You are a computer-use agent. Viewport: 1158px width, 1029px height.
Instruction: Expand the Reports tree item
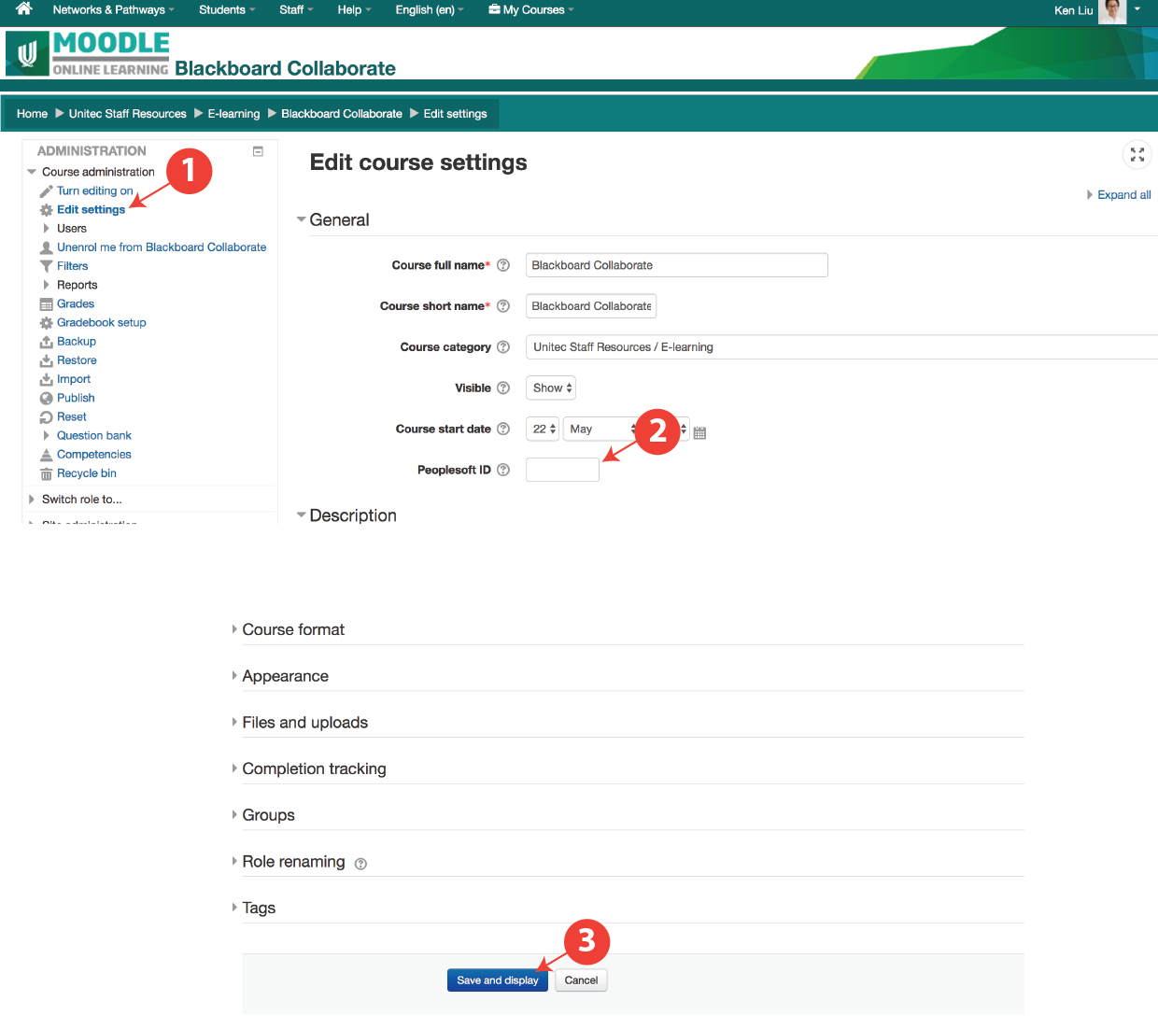46,285
